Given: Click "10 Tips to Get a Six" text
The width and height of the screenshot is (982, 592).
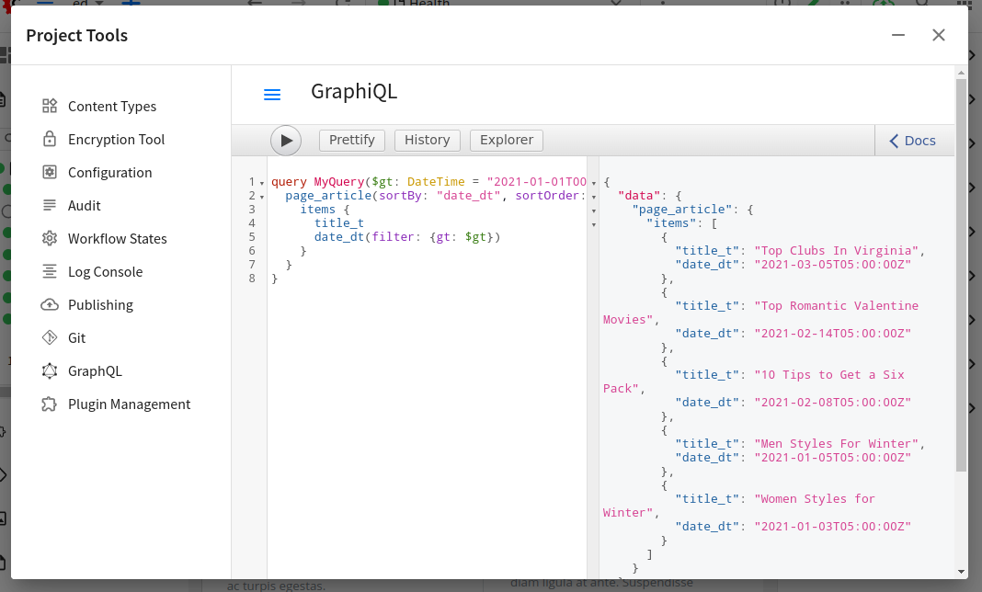Looking at the screenshot, I should (x=829, y=375).
